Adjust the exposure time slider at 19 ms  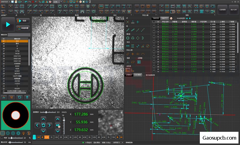tap(10, 142)
